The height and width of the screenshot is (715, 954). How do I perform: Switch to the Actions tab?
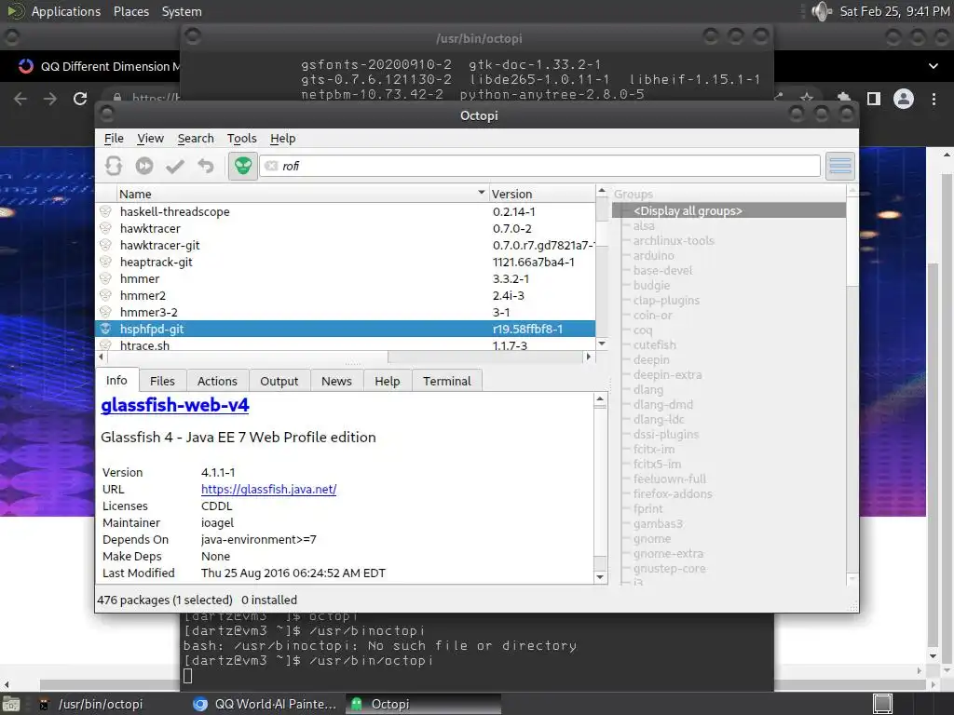(217, 381)
